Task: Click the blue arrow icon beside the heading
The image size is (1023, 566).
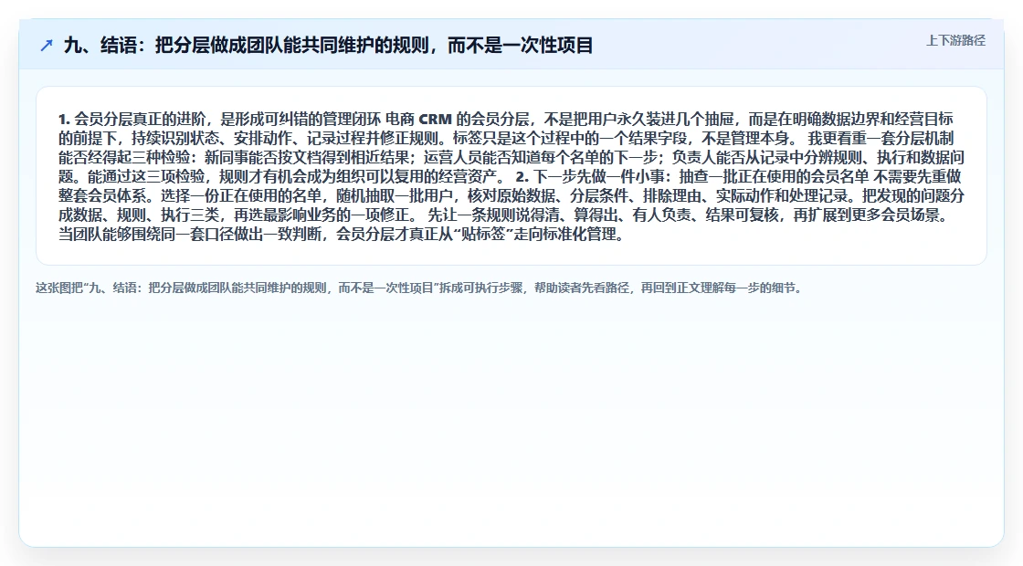Action: click(x=47, y=46)
